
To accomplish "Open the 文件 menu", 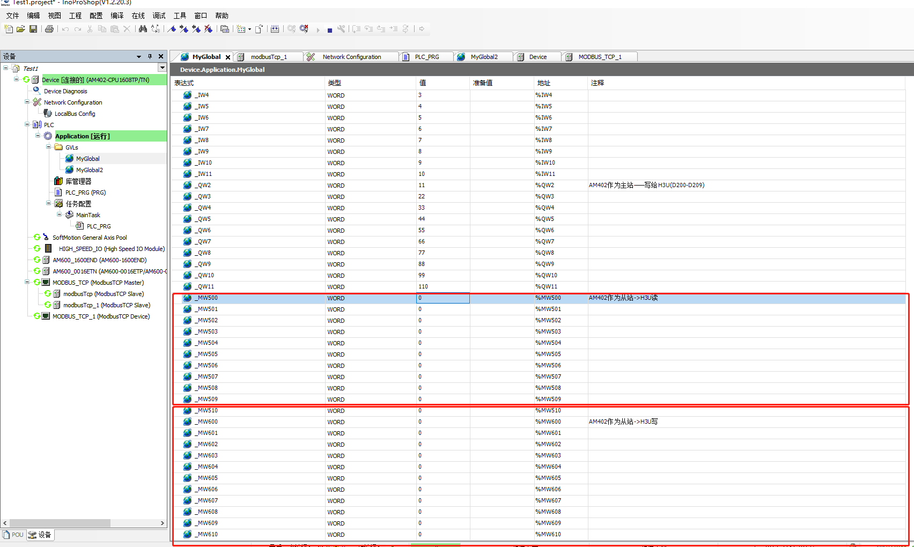I will point(12,16).
